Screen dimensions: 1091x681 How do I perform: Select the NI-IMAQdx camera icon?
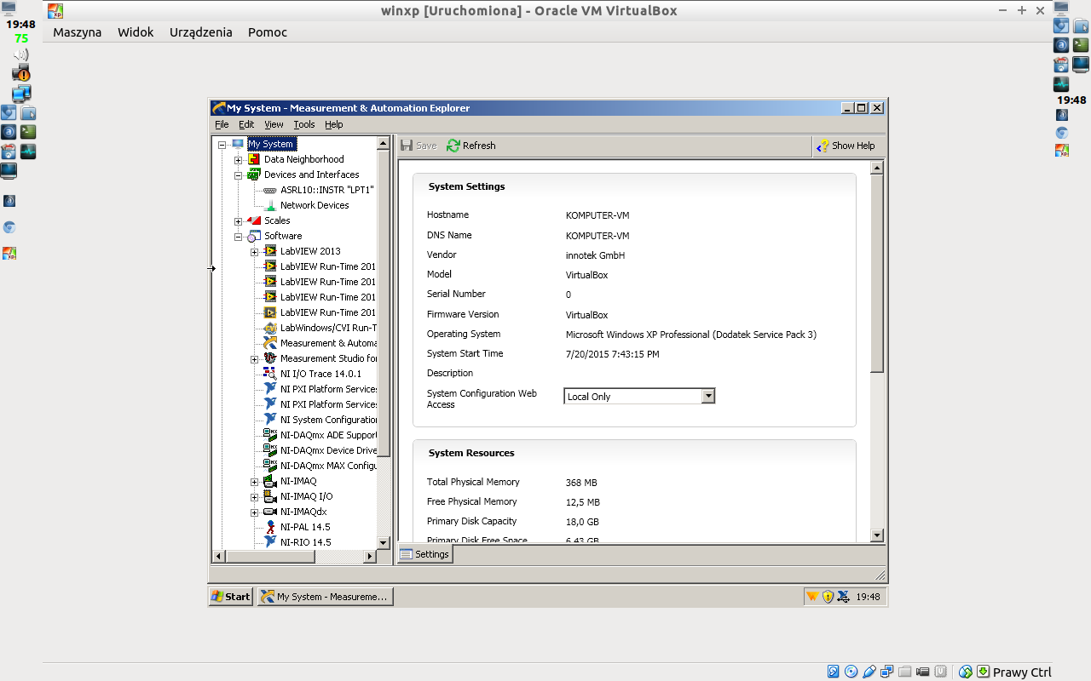click(x=270, y=512)
